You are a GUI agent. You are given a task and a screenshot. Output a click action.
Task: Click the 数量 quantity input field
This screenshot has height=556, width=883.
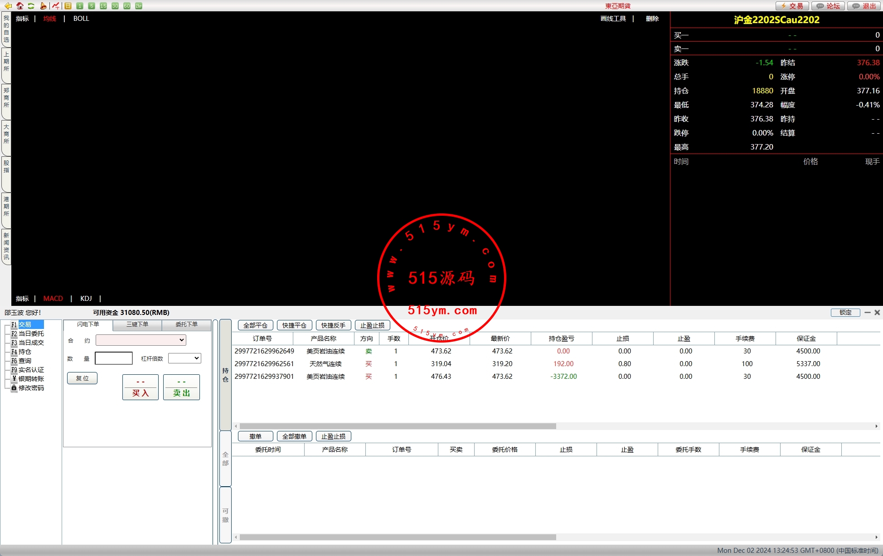pyautogui.click(x=114, y=358)
